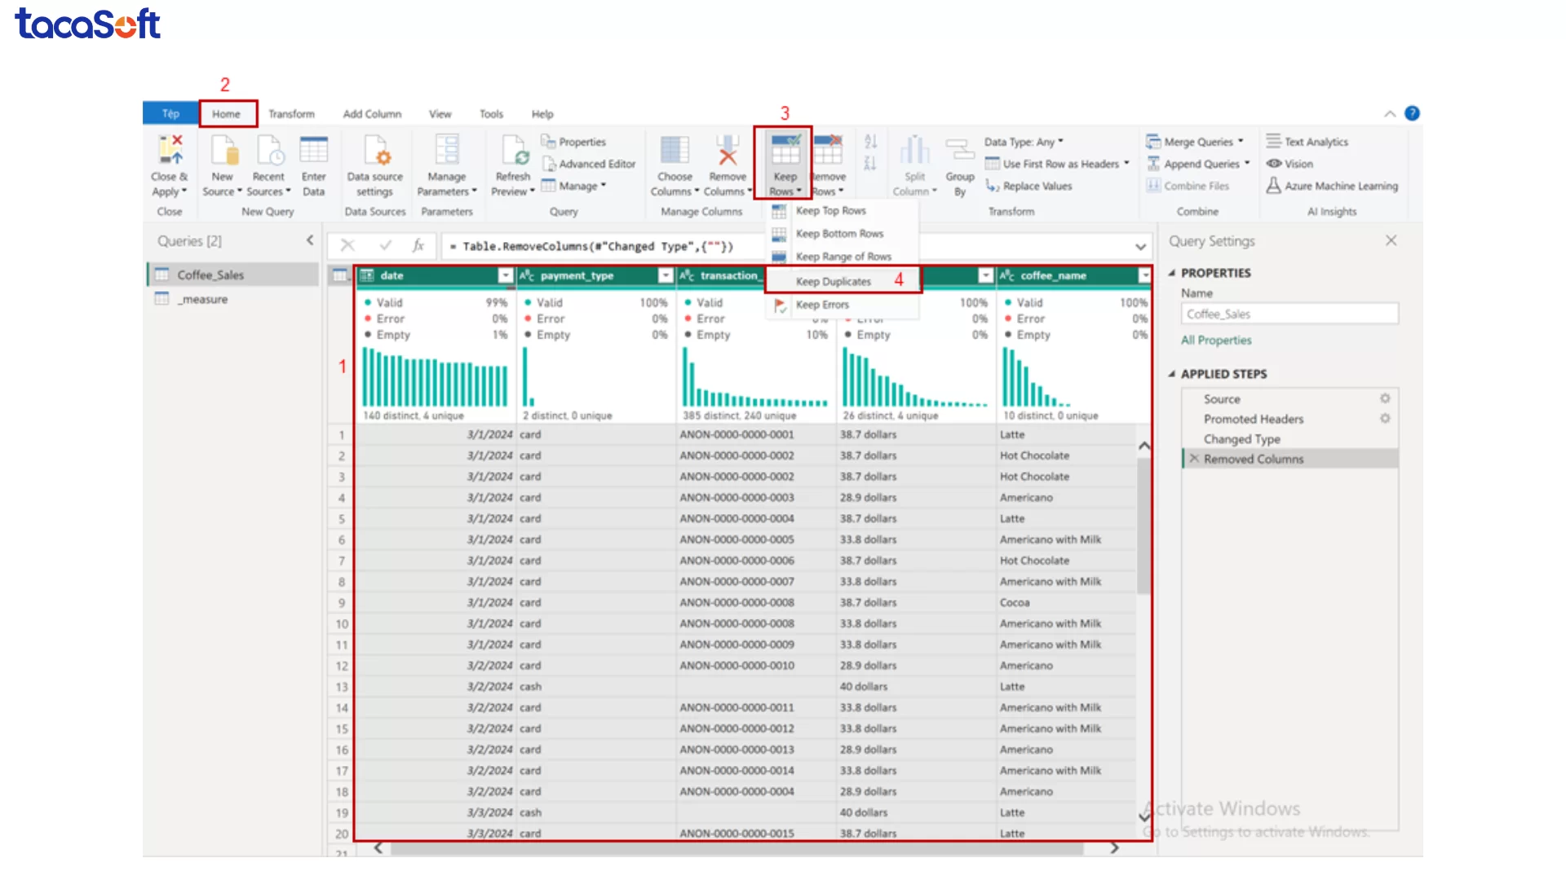Choose Keep Bottom Rows menu entry
The width and height of the screenshot is (1566, 880).
843,234
